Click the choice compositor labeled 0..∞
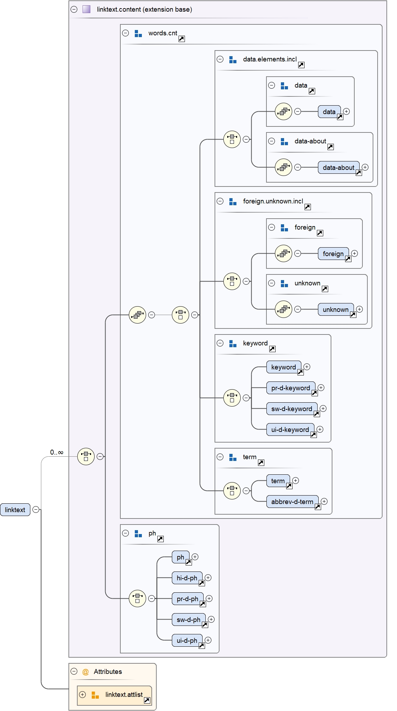397x711 pixels. tap(86, 456)
